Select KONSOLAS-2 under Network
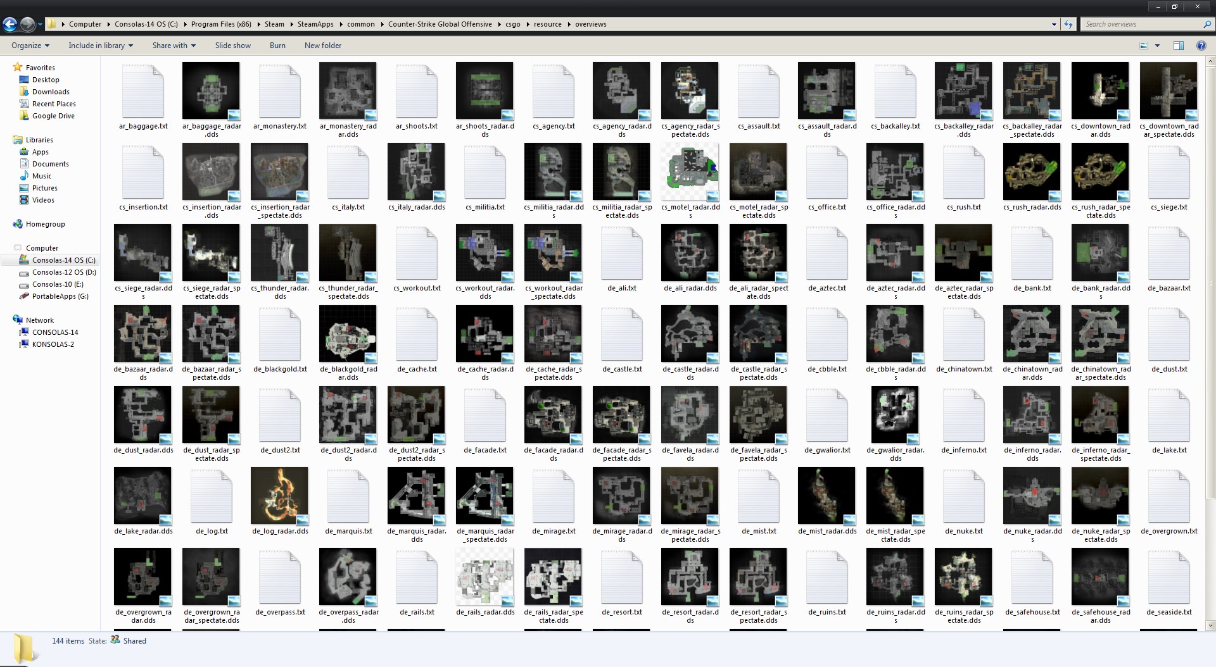Screen dimensions: 1216x667 (x=53, y=344)
